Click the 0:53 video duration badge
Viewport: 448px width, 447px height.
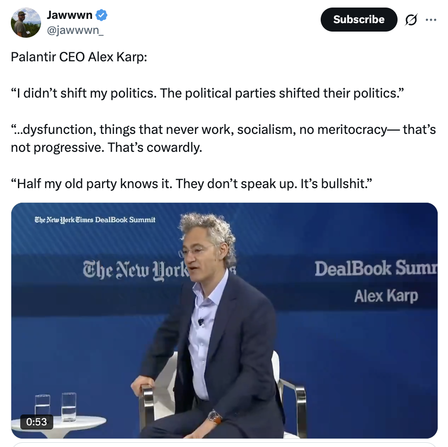point(37,422)
